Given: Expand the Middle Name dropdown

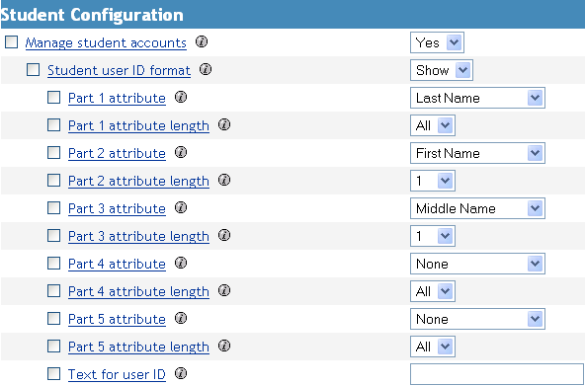Looking at the screenshot, I should pos(477,208).
